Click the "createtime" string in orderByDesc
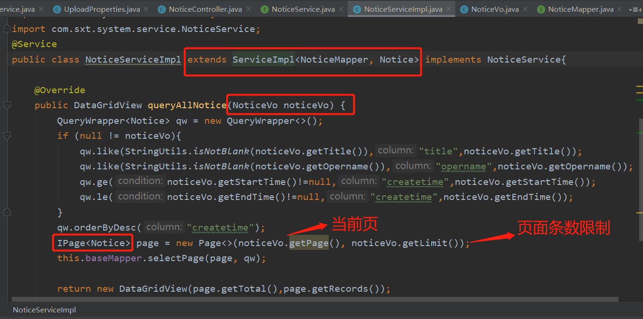 tap(221, 228)
